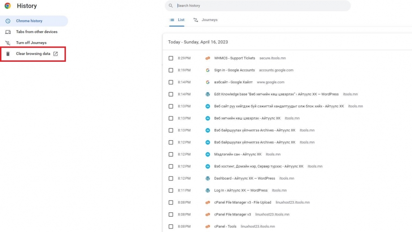Screen dimensions: 412x232
Task: Click the Tabs from other devices icon
Action: (8, 32)
